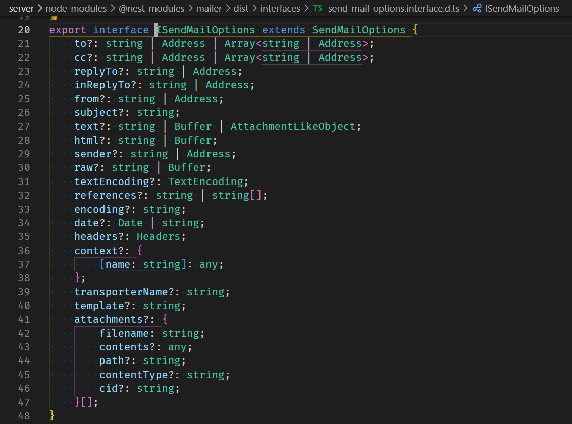The width and height of the screenshot is (572, 424).
Task: Click the attachments property on line 41
Action: (x=108, y=319)
